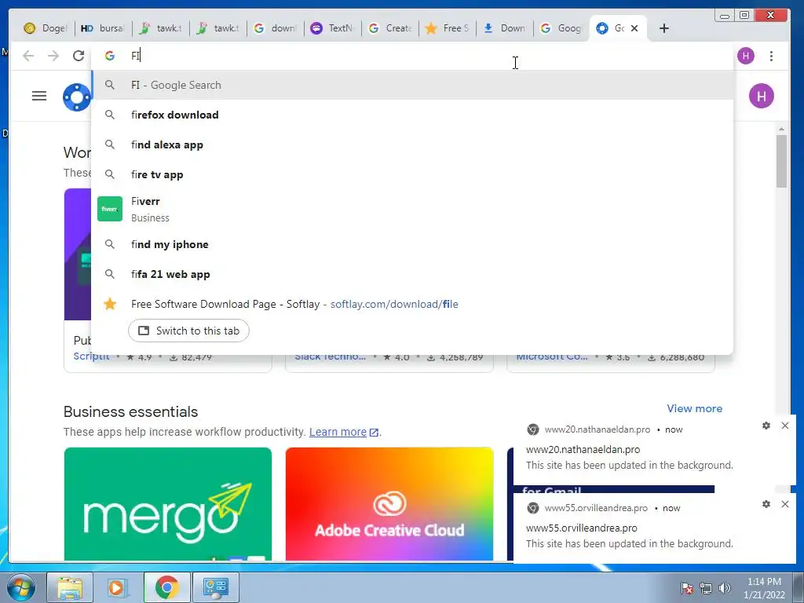Click the network tray icon
804x603 pixels.
[706, 588]
